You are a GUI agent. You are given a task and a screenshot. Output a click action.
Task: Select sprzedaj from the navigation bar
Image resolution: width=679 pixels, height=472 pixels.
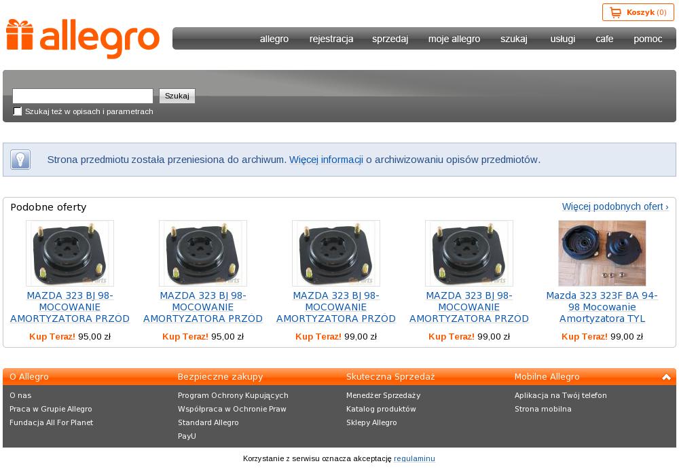(390, 39)
